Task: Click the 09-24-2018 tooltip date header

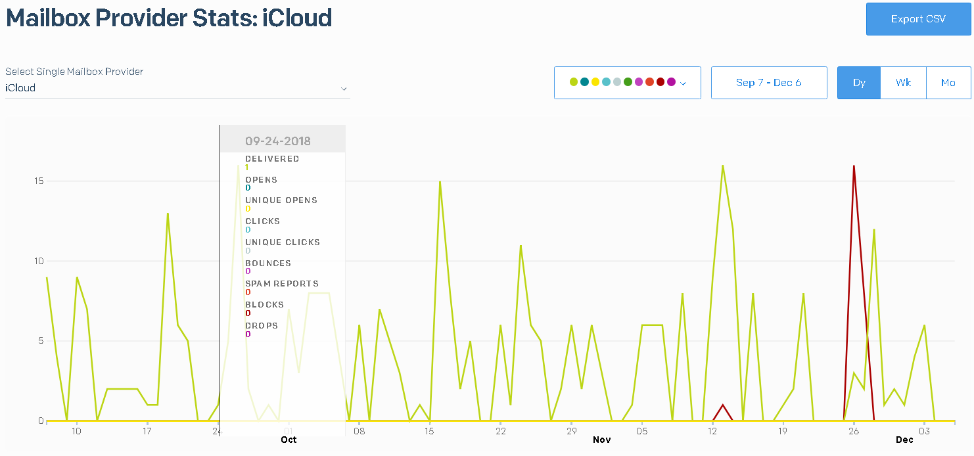Action: pyautogui.click(x=278, y=141)
